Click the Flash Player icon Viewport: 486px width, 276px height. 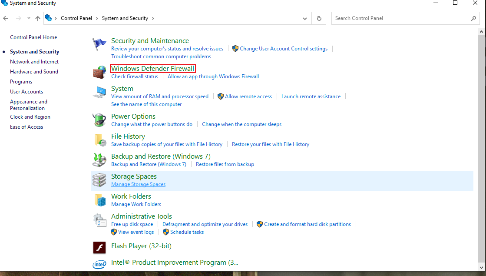click(x=99, y=248)
